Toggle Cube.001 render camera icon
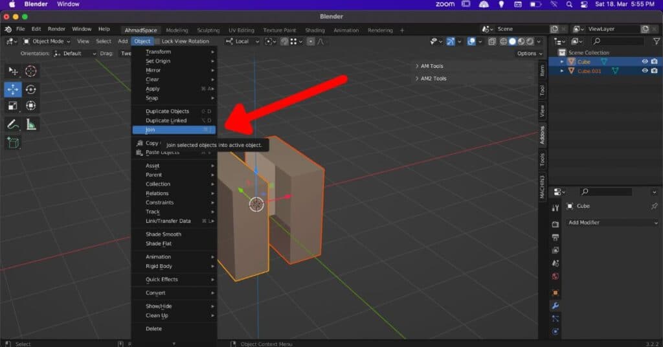The width and height of the screenshot is (663, 347). pyautogui.click(x=654, y=71)
